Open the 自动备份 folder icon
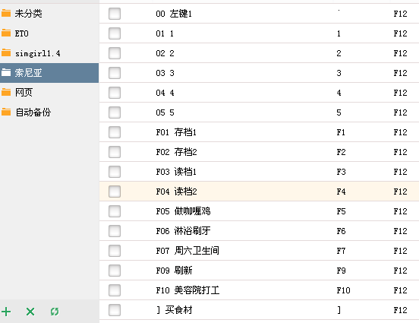The height and width of the screenshot is (323, 419). coord(6,112)
